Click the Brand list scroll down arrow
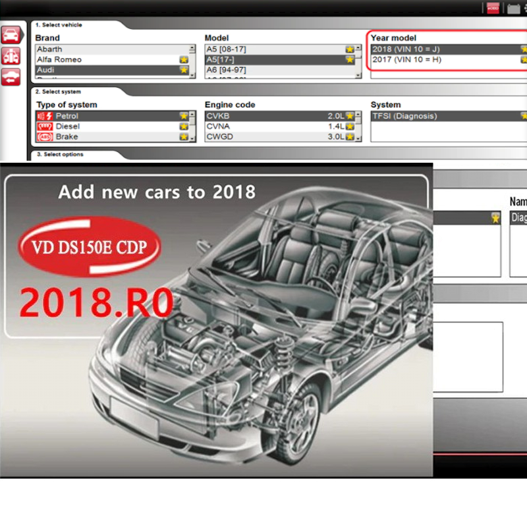 pos(192,75)
